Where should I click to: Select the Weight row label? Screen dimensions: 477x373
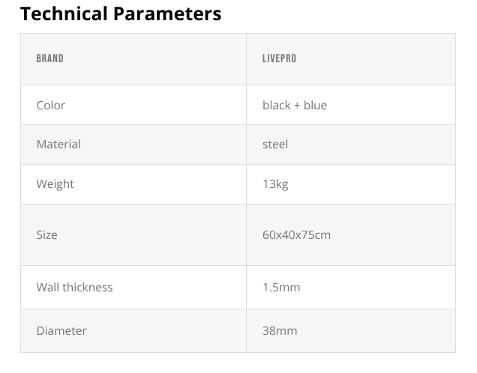point(55,184)
